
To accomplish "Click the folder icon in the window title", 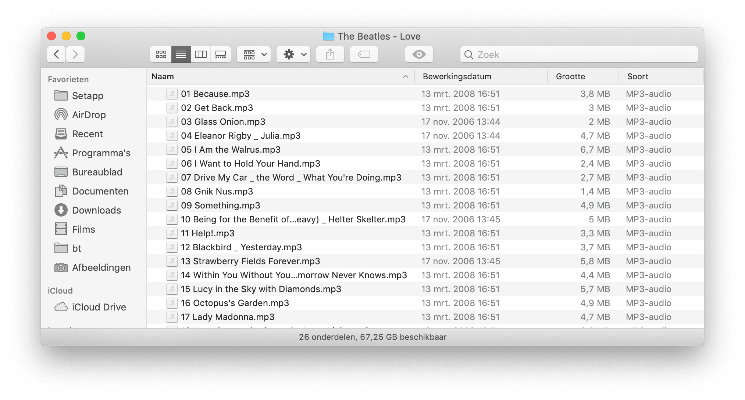I will coord(328,36).
